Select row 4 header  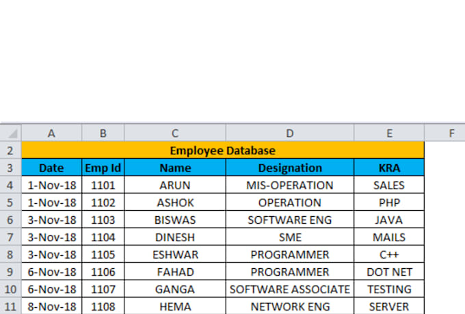tap(10, 185)
